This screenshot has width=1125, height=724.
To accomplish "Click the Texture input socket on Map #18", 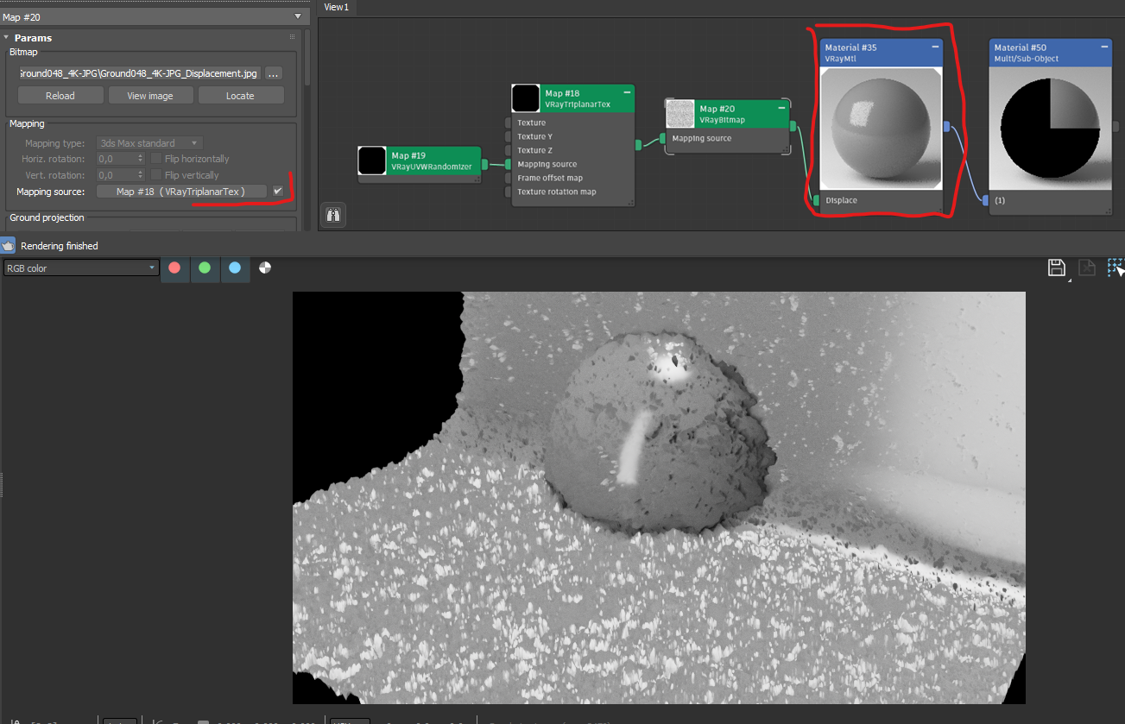I will (x=509, y=123).
